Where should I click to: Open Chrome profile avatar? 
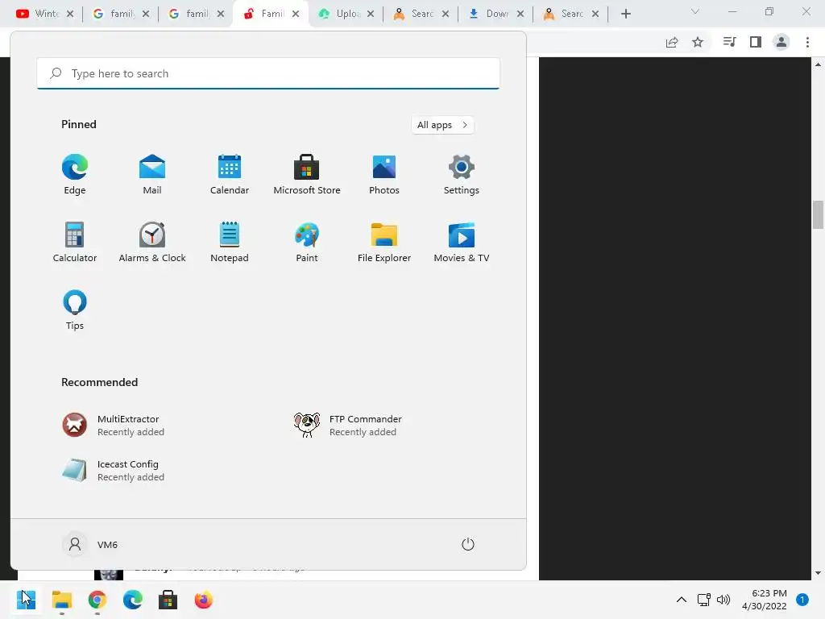point(781,42)
